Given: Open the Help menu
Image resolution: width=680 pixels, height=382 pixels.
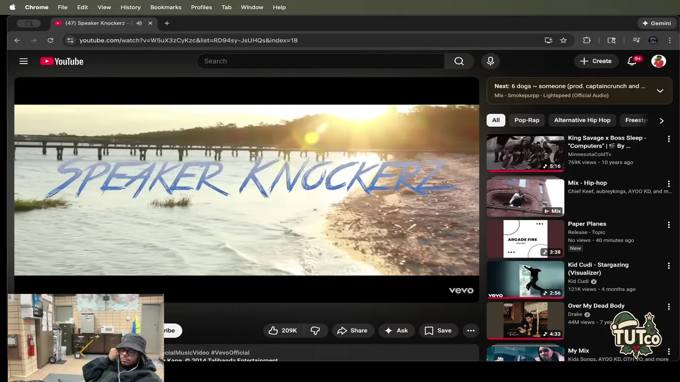Looking at the screenshot, I should [279, 7].
